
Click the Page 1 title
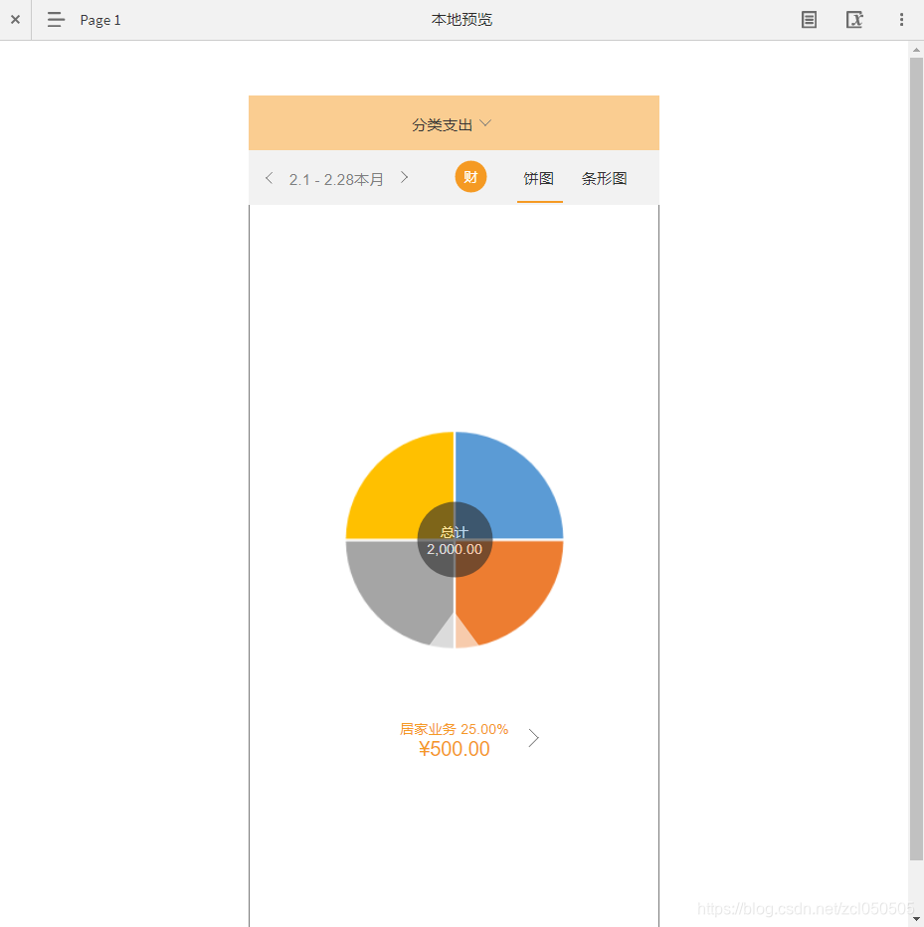click(x=100, y=20)
